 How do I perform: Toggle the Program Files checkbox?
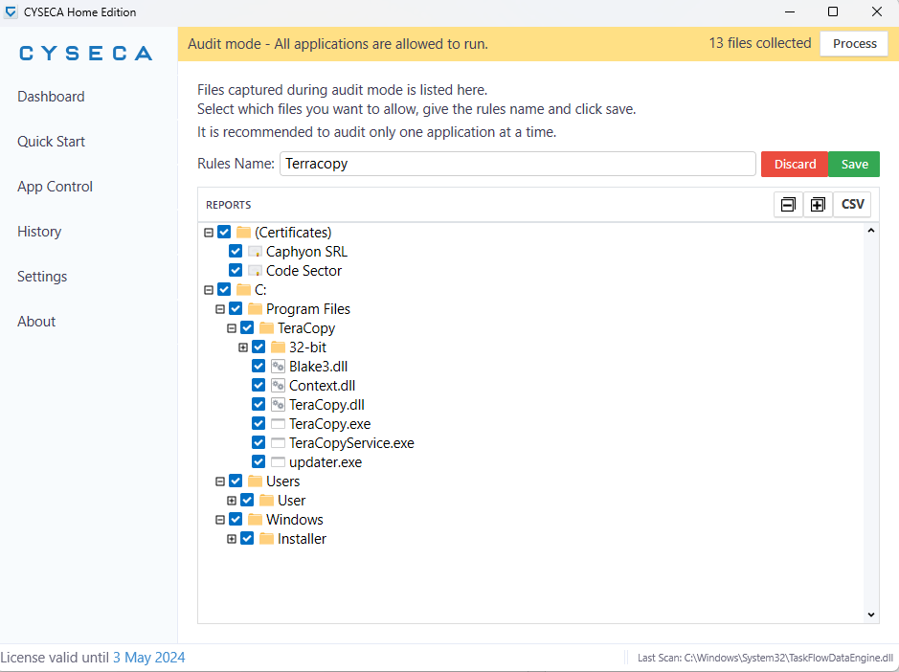(x=236, y=309)
